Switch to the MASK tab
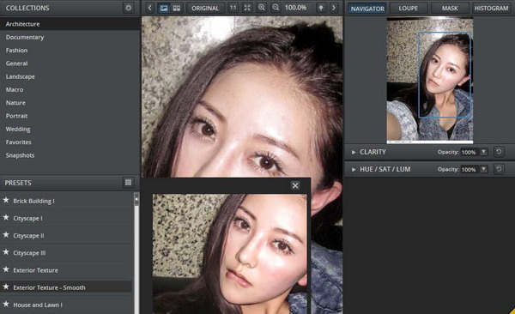This screenshot has height=314, width=515. [x=450, y=9]
